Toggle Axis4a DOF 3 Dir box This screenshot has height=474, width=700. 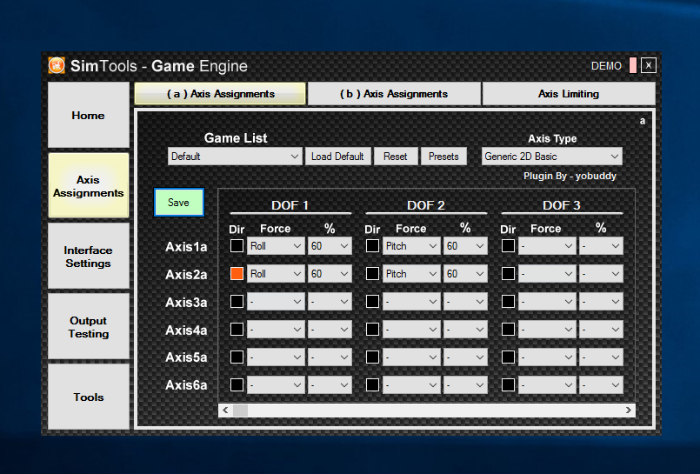508,330
